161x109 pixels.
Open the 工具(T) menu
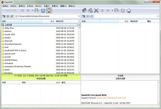coord(47,6)
